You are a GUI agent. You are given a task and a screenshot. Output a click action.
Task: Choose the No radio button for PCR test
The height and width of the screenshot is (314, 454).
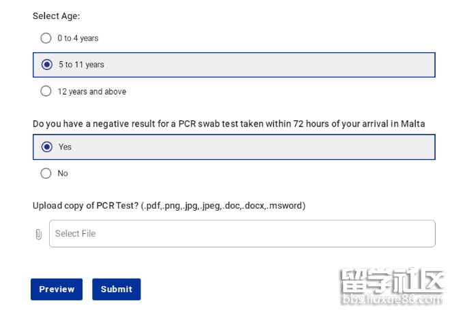coord(46,173)
